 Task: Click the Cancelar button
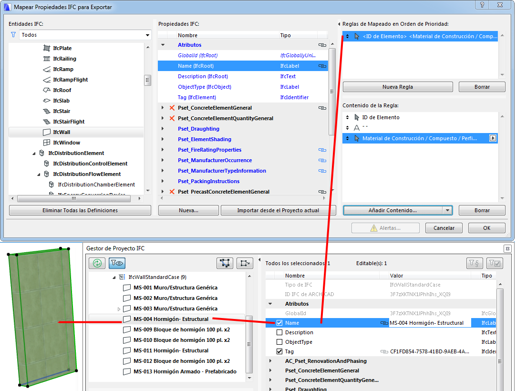pos(444,228)
